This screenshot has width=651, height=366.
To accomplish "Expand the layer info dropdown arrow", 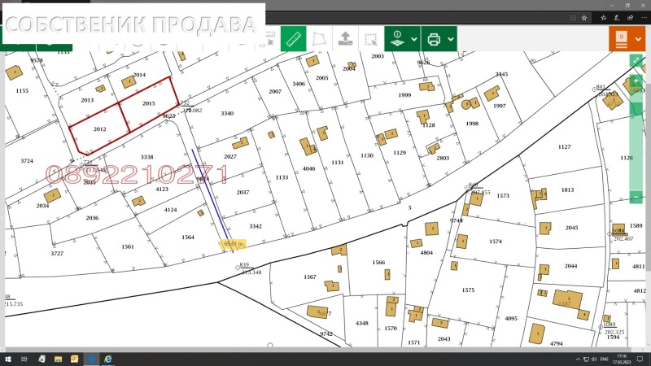I will (x=414, y=39).
